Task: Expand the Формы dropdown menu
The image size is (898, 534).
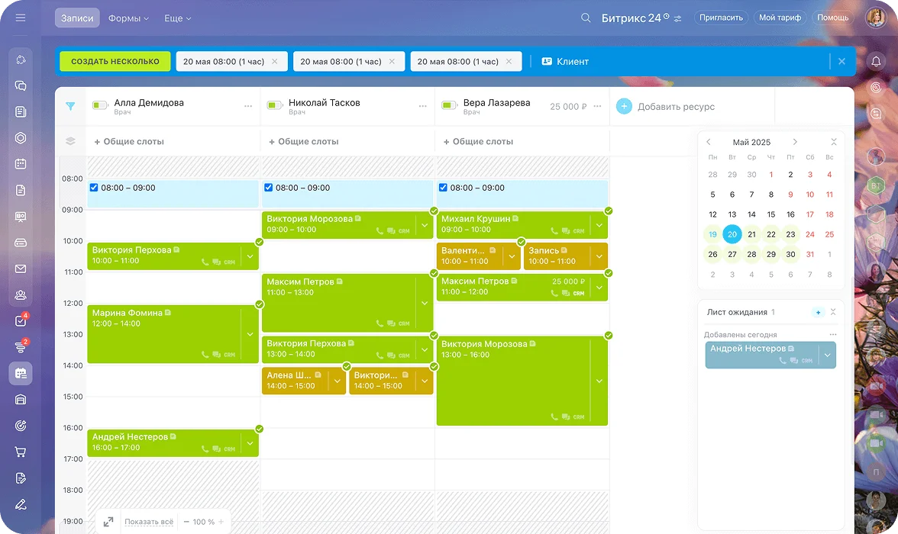Action: point(128,18)
